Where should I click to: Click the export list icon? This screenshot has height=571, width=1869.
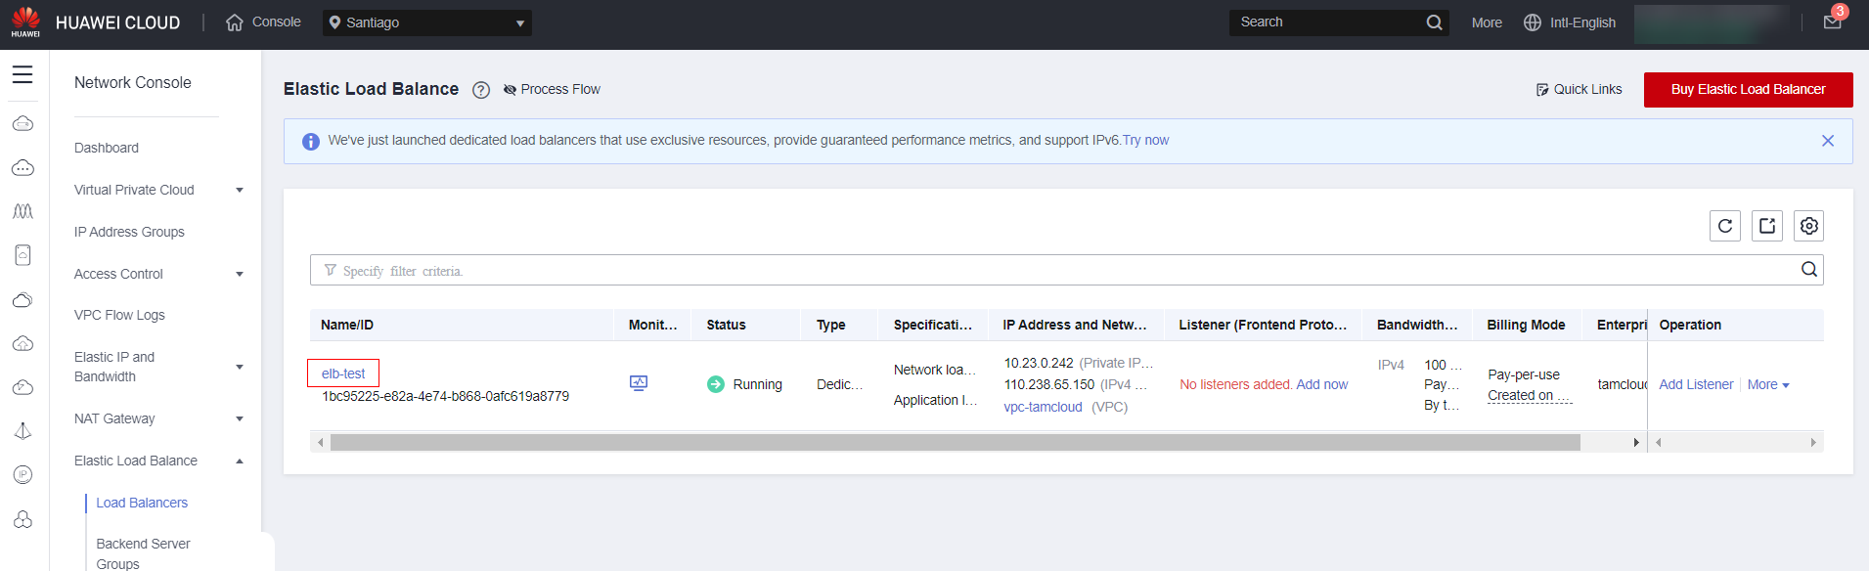click(1766, 226)
